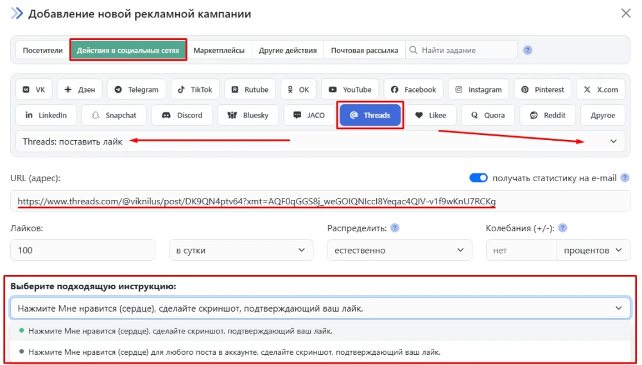This screenshot has height=365, width=642.
Task: Click the help icon beside Колебания label
Action: [562, 228]
